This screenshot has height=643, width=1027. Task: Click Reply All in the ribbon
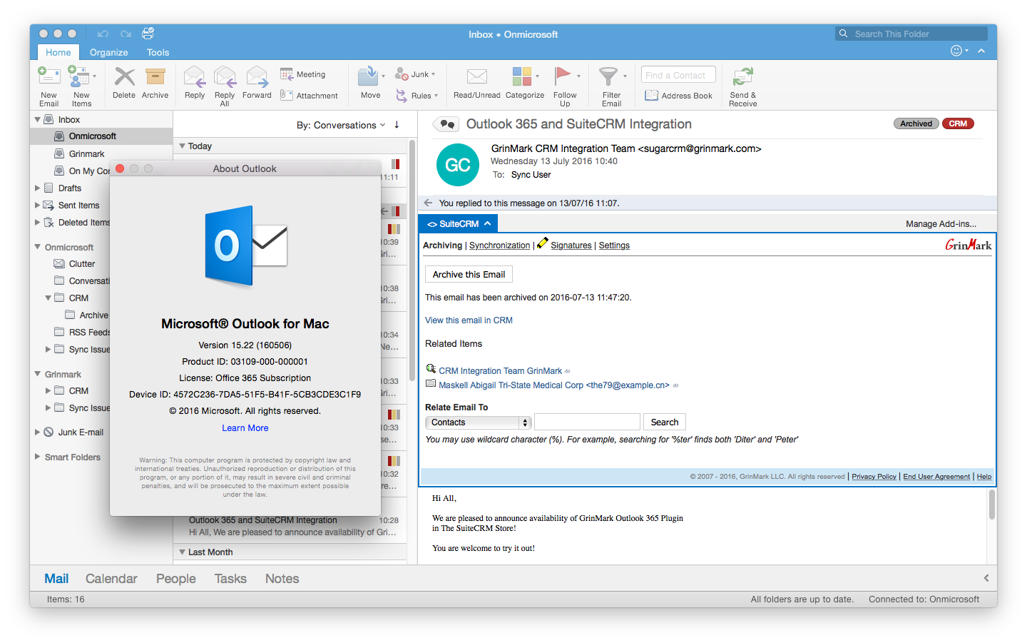click(x=225, y=86)
